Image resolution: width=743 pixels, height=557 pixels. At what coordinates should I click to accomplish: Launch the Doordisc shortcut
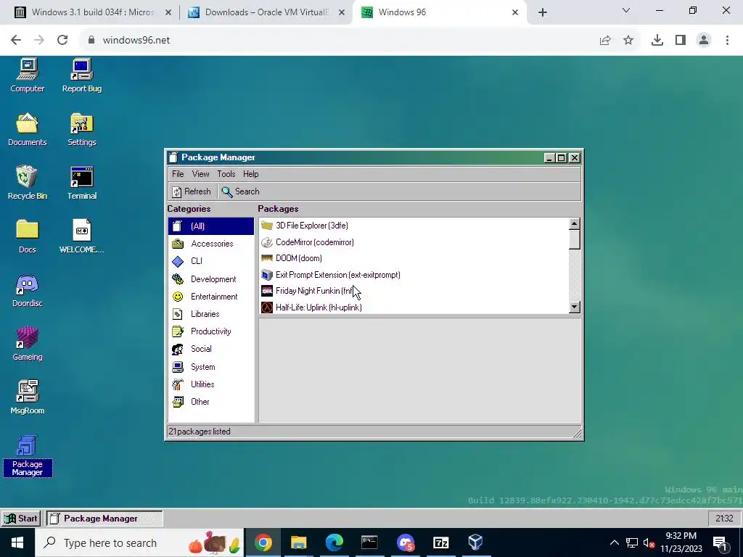coord(28,290)
